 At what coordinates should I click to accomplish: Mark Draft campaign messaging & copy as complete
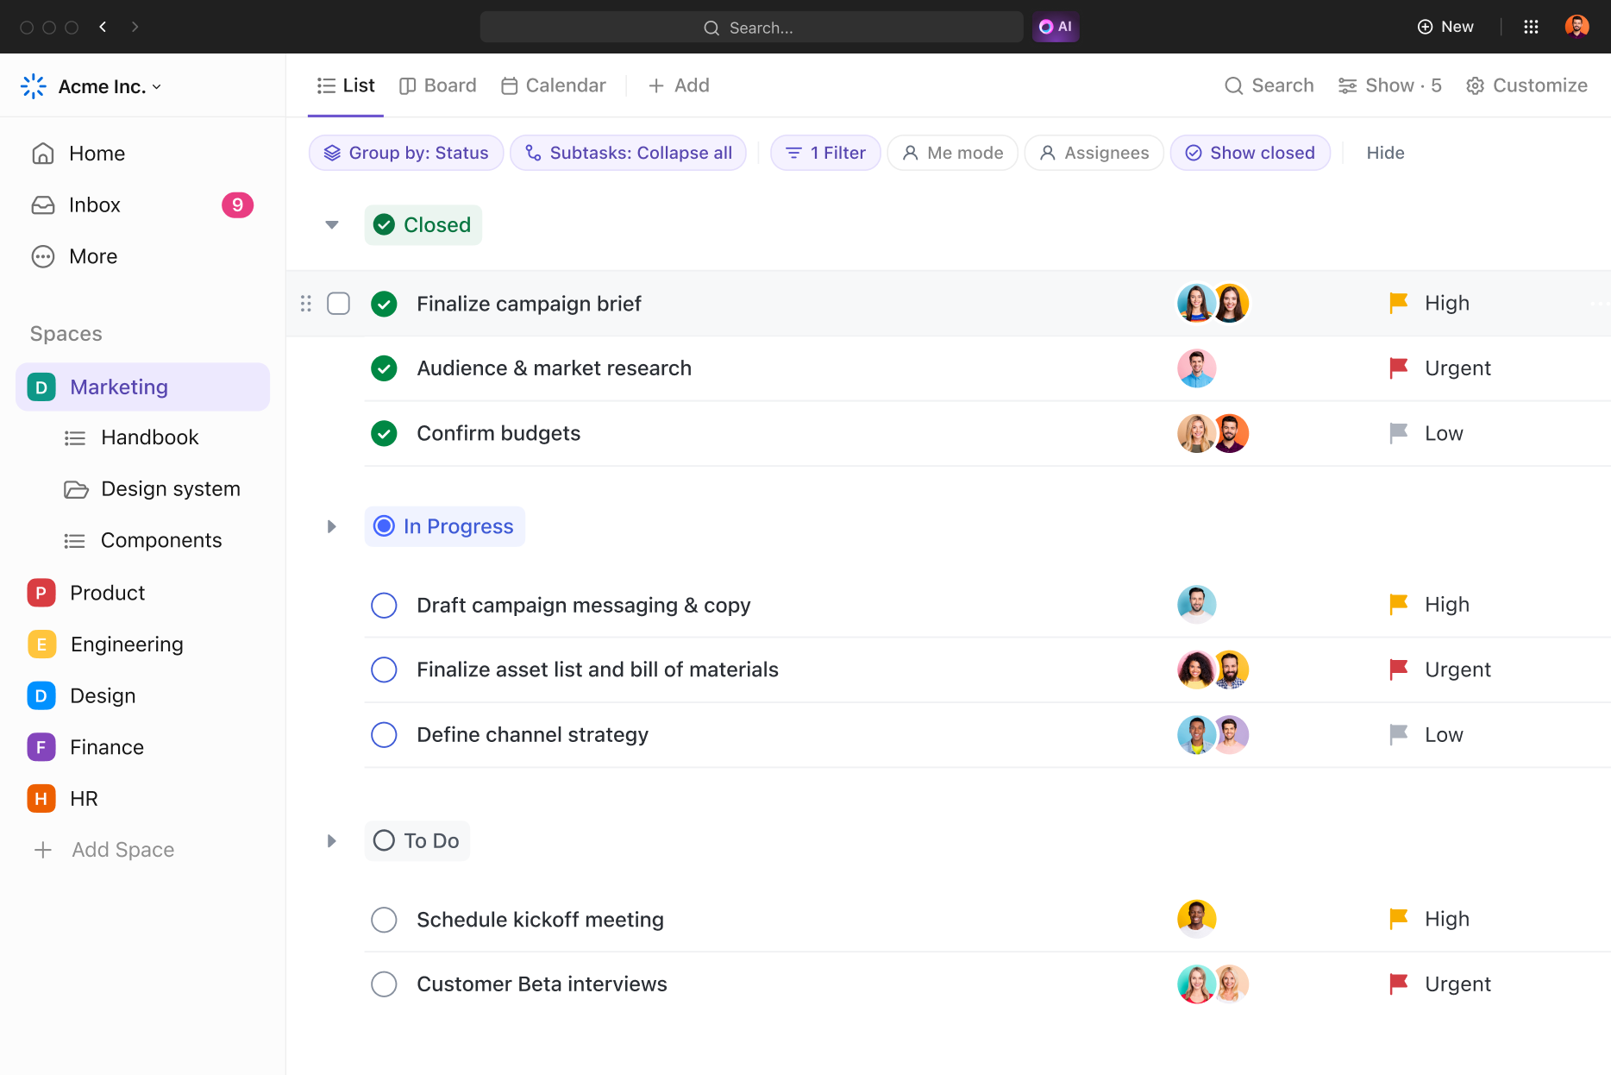(x=384, y=605)
